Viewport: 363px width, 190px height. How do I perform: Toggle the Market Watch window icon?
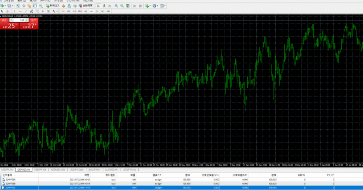[x=18, y=6]
